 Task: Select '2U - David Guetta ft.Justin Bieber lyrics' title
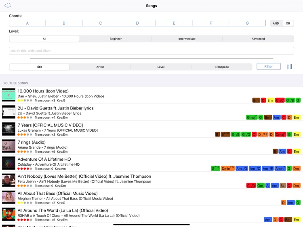coord(56,108)
